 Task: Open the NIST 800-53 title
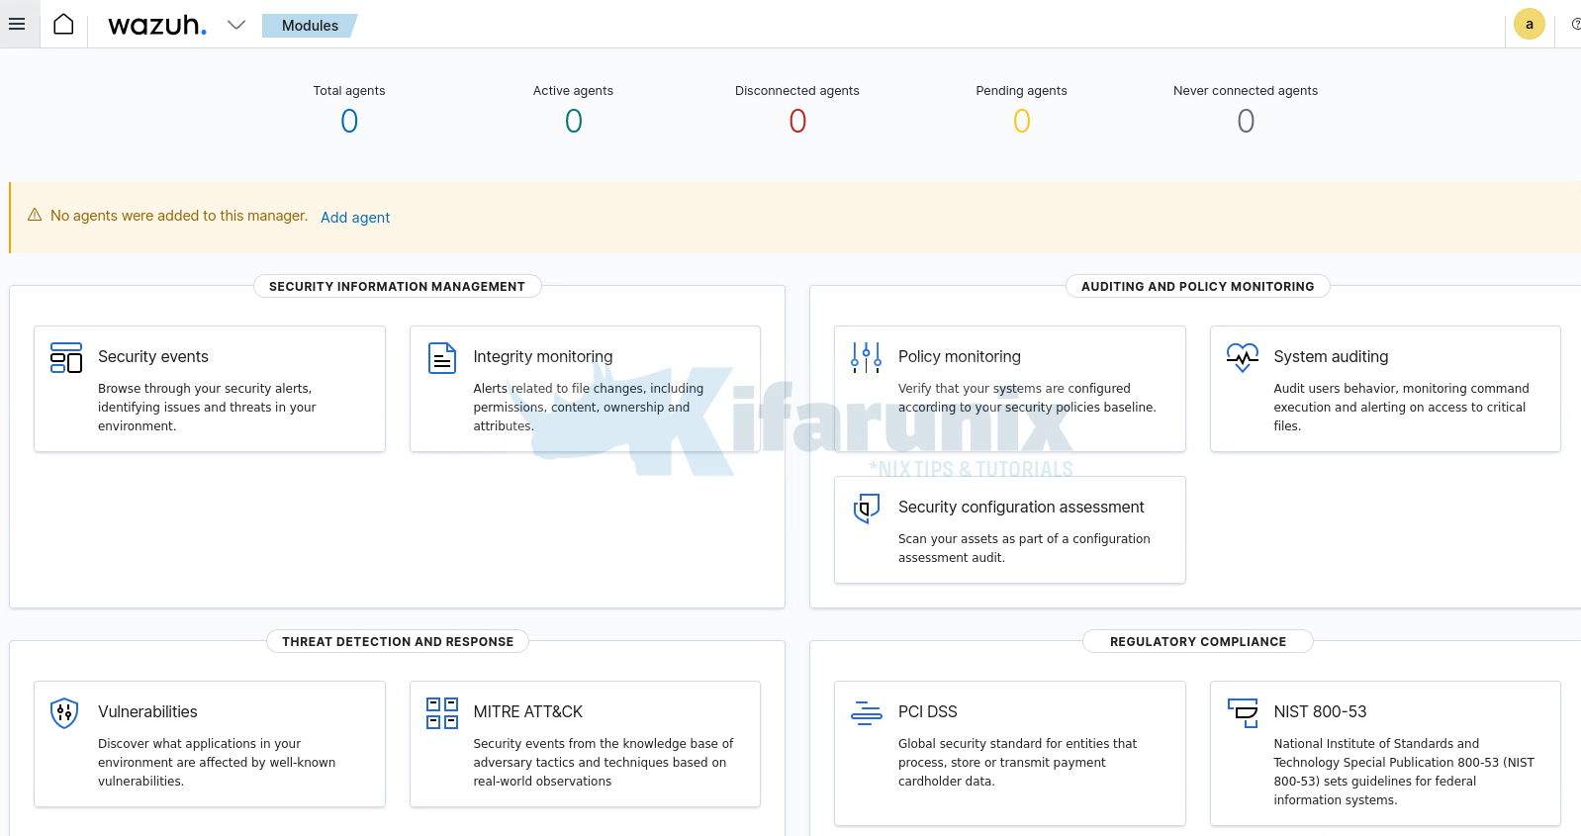coord(1320,712)
